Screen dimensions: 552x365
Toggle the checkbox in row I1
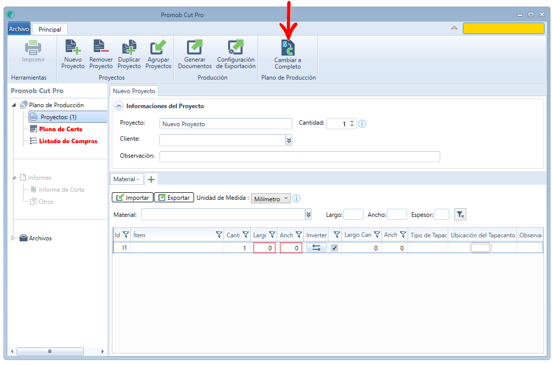(x=334, y=248)
